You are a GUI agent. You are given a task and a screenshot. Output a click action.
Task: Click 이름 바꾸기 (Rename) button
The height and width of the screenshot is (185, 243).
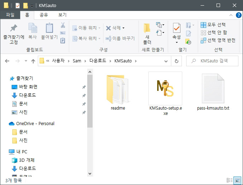point(120,38)
